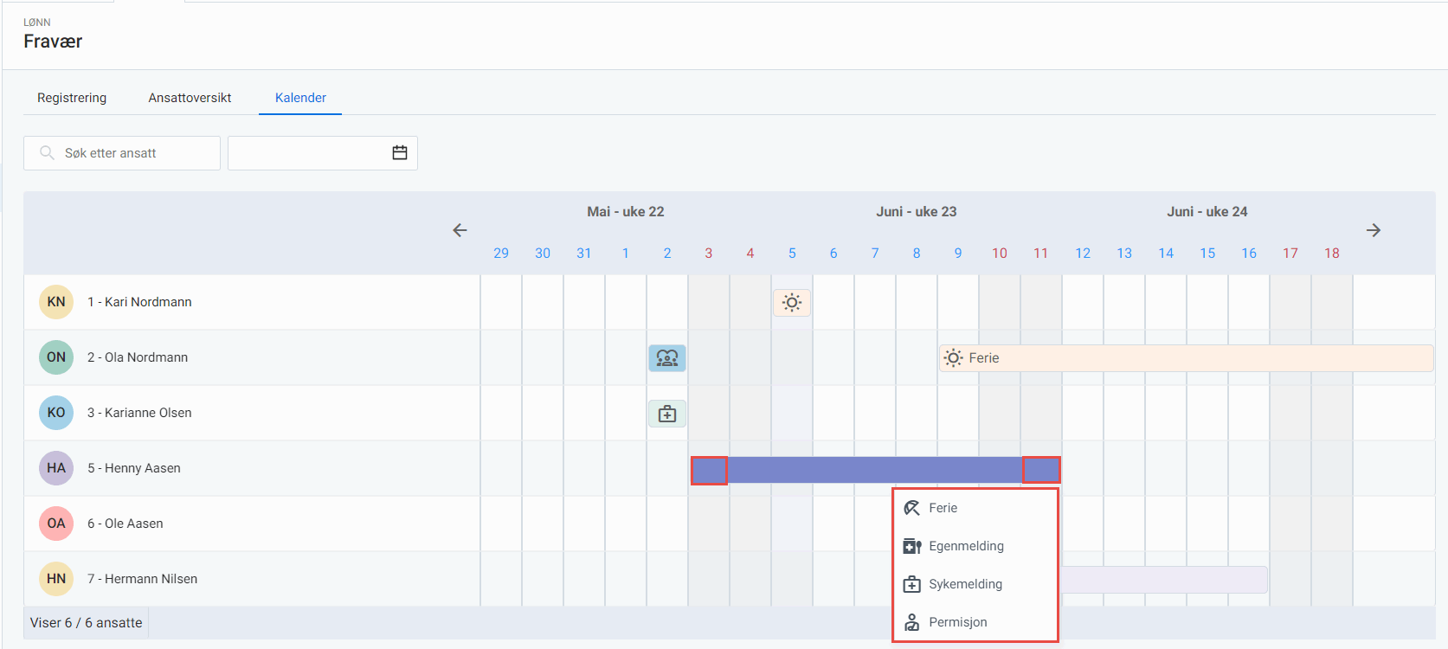Click the HA avatar for Henny Aasen
This screenshot has width=1448, height=649.
[x=56, y=468]
